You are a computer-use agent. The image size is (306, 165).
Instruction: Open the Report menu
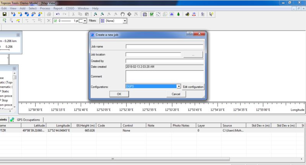(x=58, y=8)
